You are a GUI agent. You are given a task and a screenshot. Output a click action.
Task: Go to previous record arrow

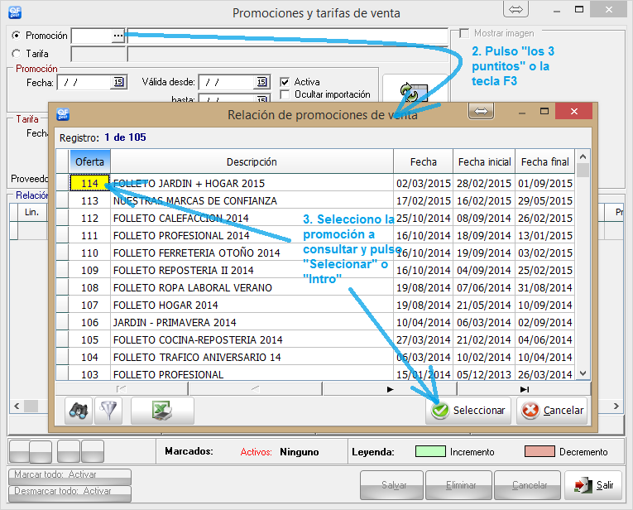pos(255,389)
